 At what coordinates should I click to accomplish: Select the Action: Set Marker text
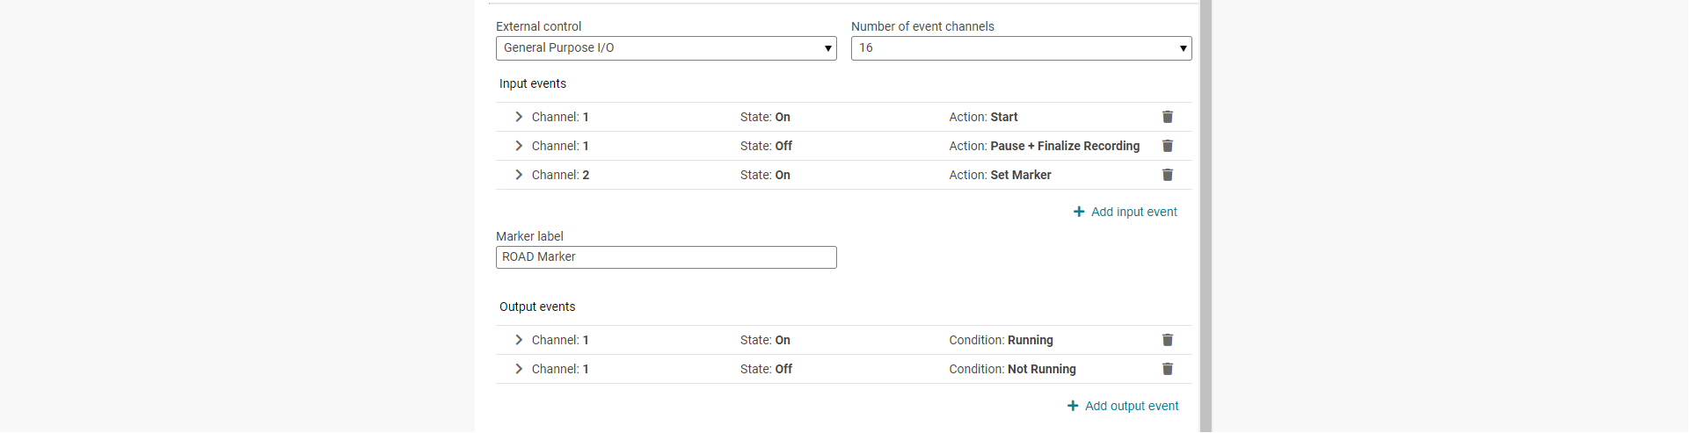tap(1000, 175)
